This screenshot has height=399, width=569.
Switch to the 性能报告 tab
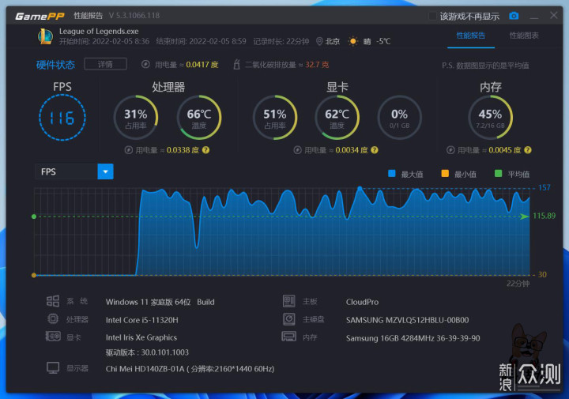(471, 36)
